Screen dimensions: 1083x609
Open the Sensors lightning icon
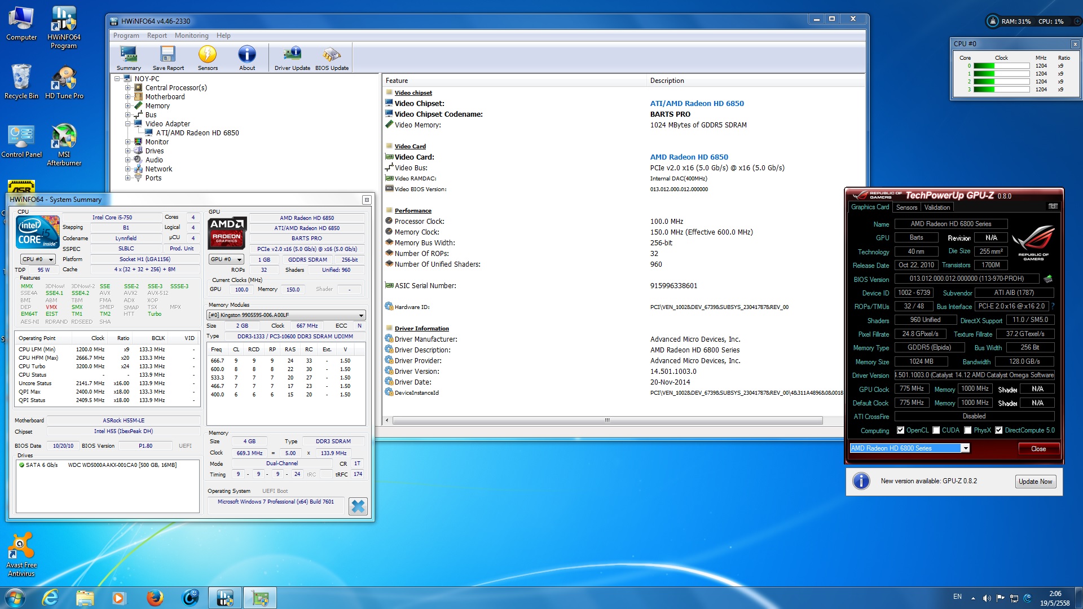pyautogui.click(x=208, y=58)
